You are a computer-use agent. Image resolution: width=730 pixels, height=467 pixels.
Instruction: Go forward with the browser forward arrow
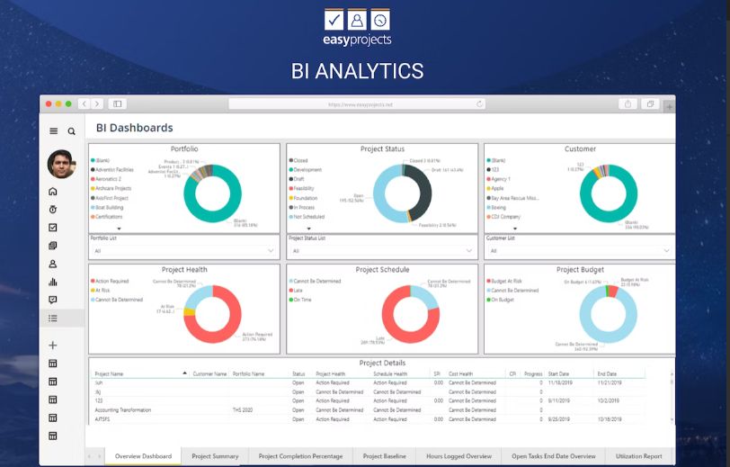coord(97,103)
